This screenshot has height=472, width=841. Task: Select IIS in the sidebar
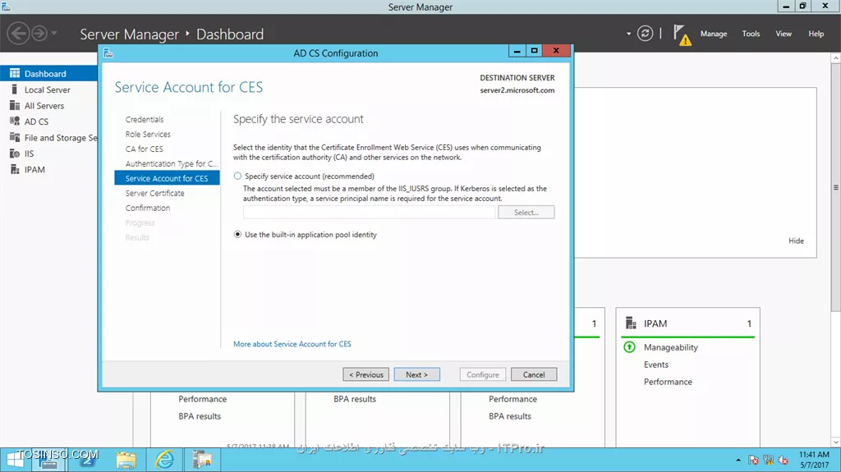29,154
